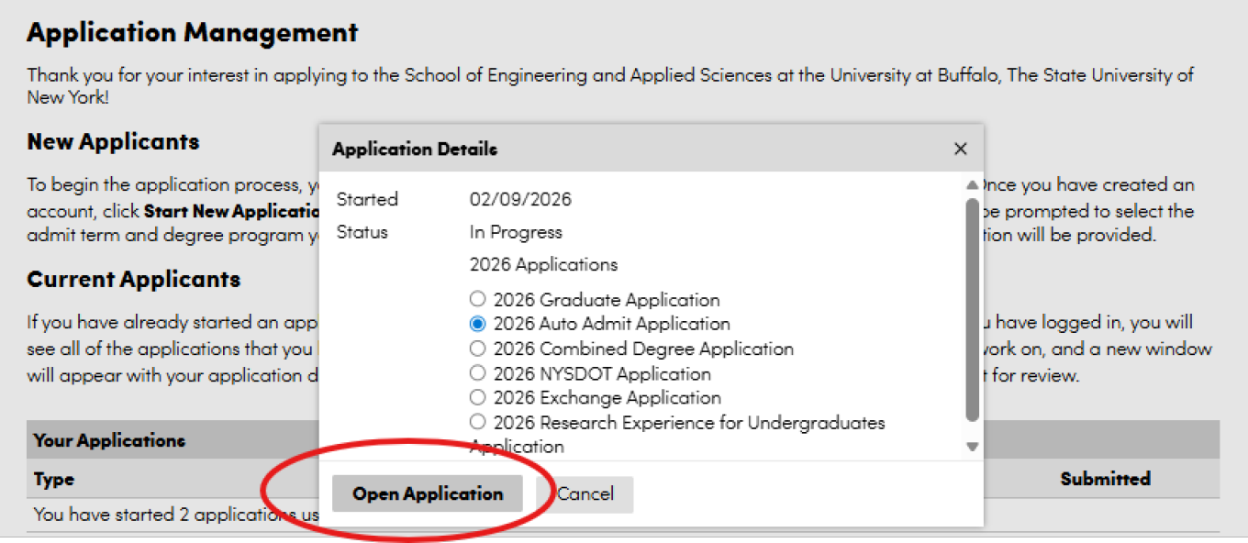The height and width of the screenshot is (543, 1248).
Task: Choose 2026 Exchange Application radio button
Action: click(x=477, y=397)
